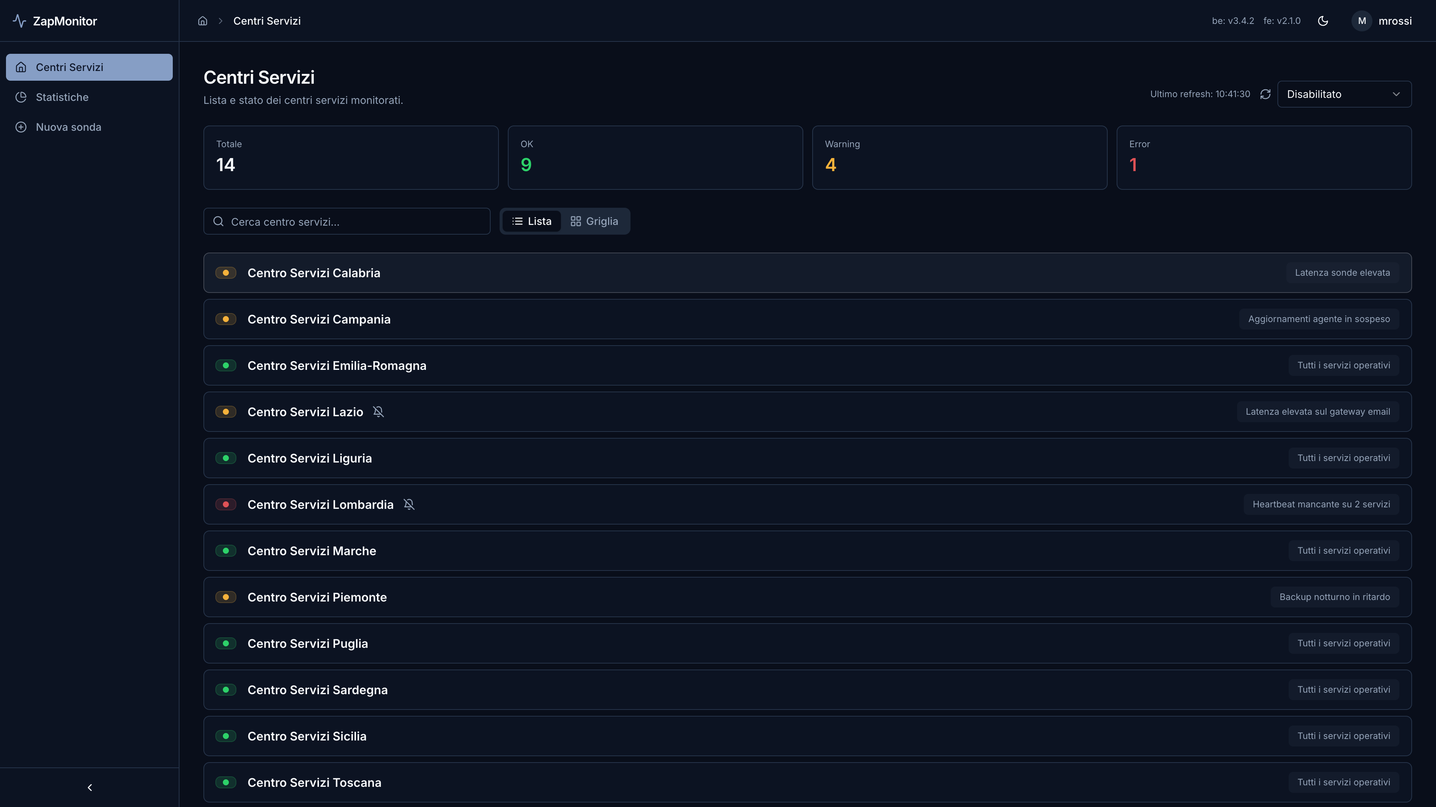Image resolution: width=1436 pixels, height=807 pixels.
Task: Open the Centro Servizi Liguria row
Action: tap(807, 458)
